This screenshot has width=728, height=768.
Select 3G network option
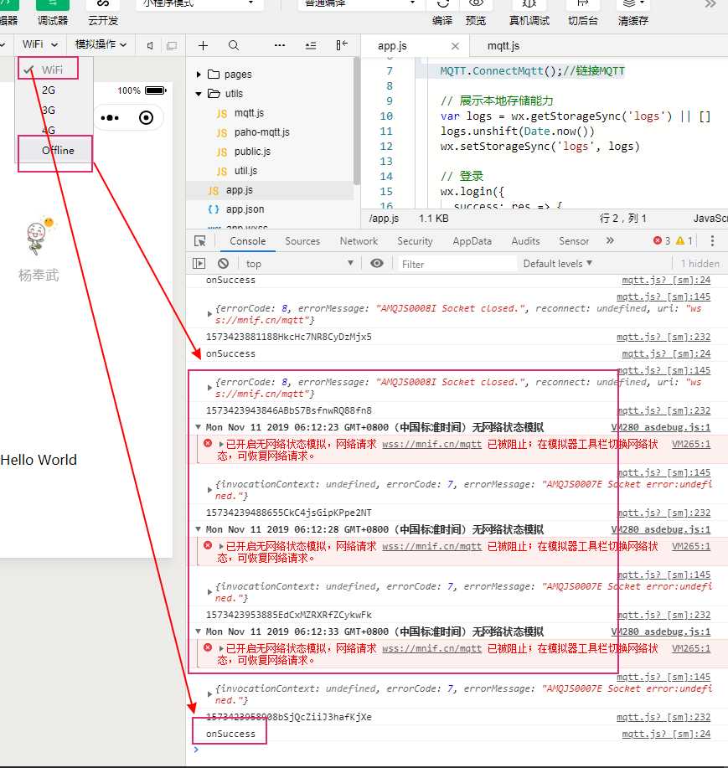click(49, 111)
